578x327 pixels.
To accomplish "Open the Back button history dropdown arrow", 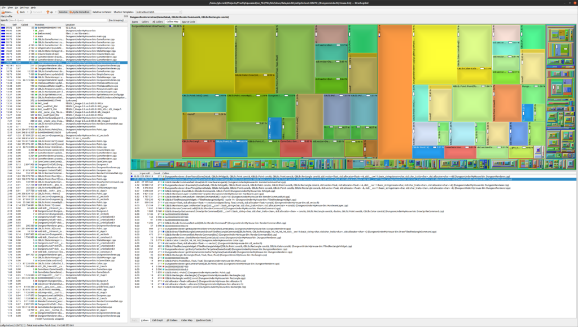I will (28, 11).
